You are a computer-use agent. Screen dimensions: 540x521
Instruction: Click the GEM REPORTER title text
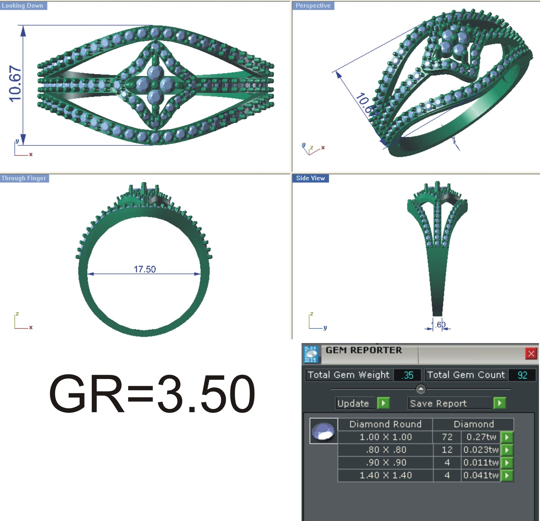(x=364, y=350)
